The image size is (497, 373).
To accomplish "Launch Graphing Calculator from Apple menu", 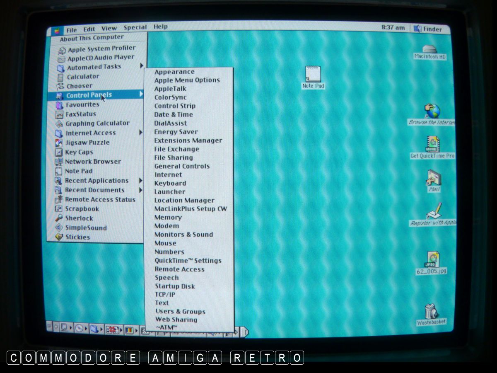I will click(97, 124).
